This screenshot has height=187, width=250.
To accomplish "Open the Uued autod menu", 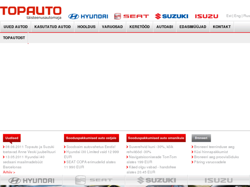I will pos(15,27).
